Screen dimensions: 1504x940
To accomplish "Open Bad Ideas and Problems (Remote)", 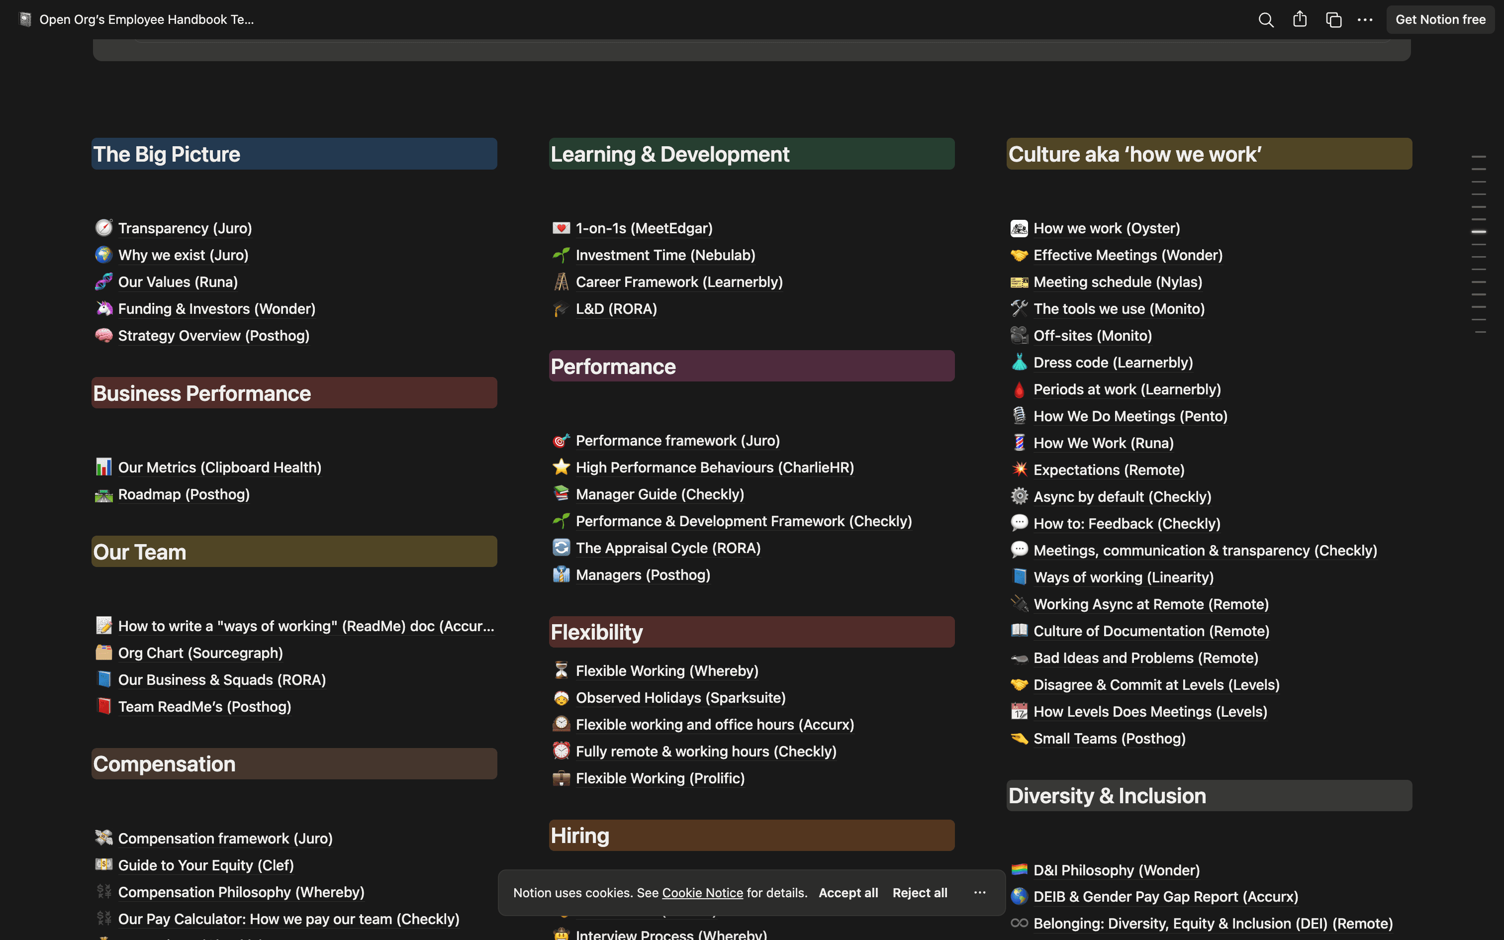I will click(1145, 658).
